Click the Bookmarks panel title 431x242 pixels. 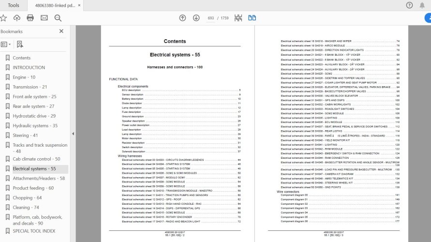coord(12,31)
